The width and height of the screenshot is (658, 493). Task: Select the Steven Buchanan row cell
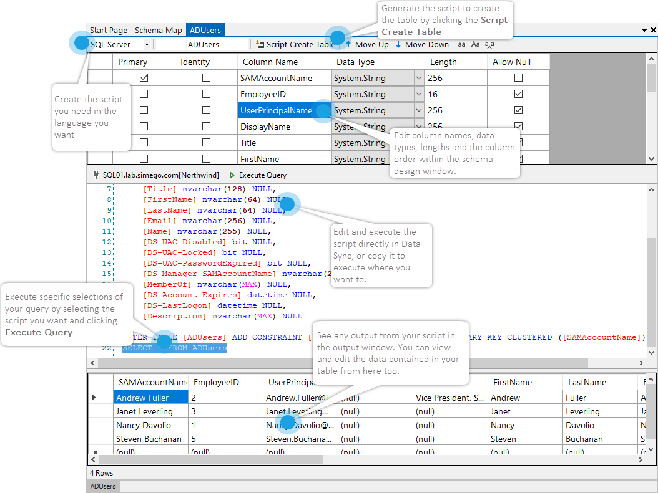tap(150, 439)
